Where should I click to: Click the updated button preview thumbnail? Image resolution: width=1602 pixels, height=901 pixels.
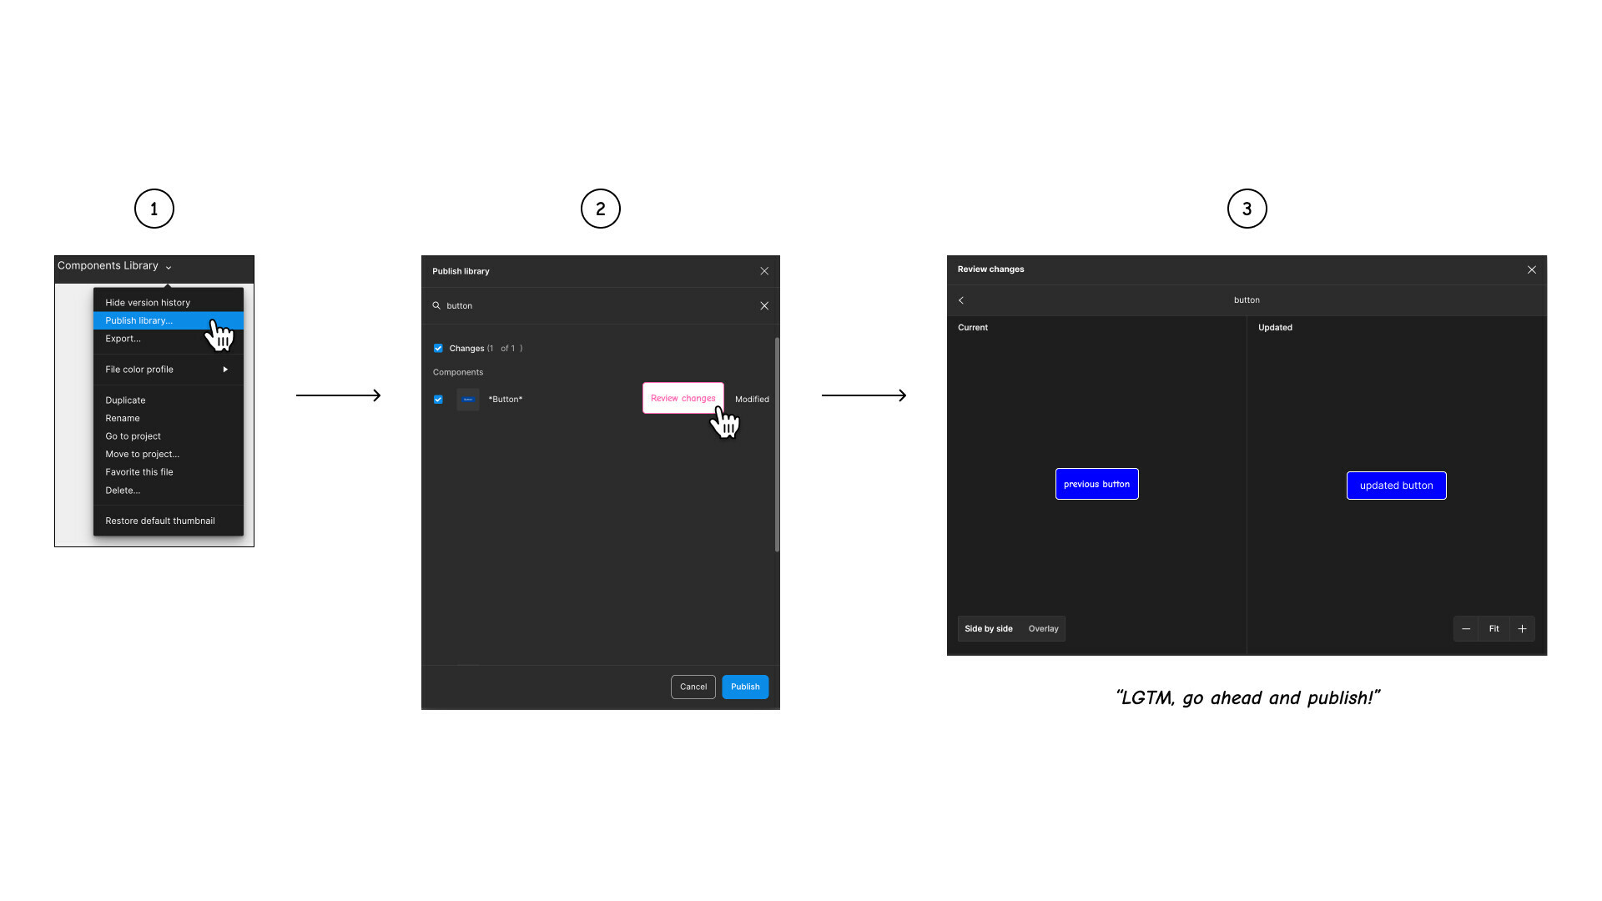tap(1396, 486)
